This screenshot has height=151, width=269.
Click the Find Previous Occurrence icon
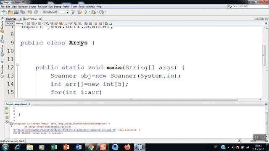[x=52, y=23]
